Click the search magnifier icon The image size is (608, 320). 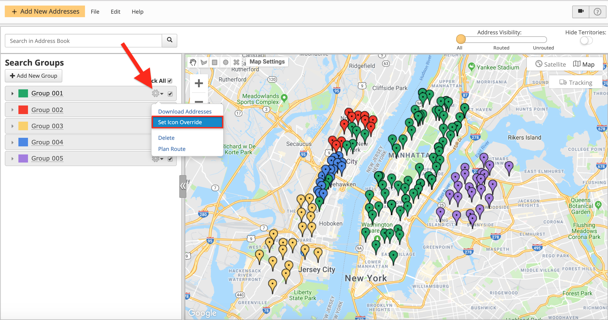click(x=170, y=40)
